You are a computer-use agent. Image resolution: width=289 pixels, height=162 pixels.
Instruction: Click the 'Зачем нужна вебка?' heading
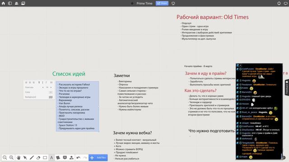click(132, 133)
